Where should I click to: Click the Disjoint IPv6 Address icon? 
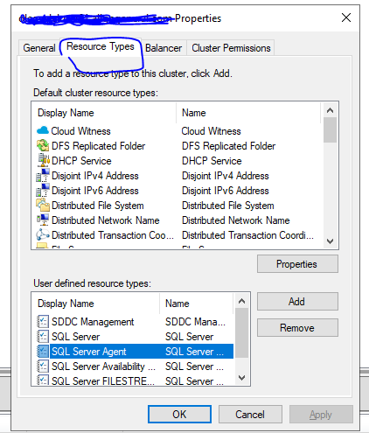click(43, 190)
